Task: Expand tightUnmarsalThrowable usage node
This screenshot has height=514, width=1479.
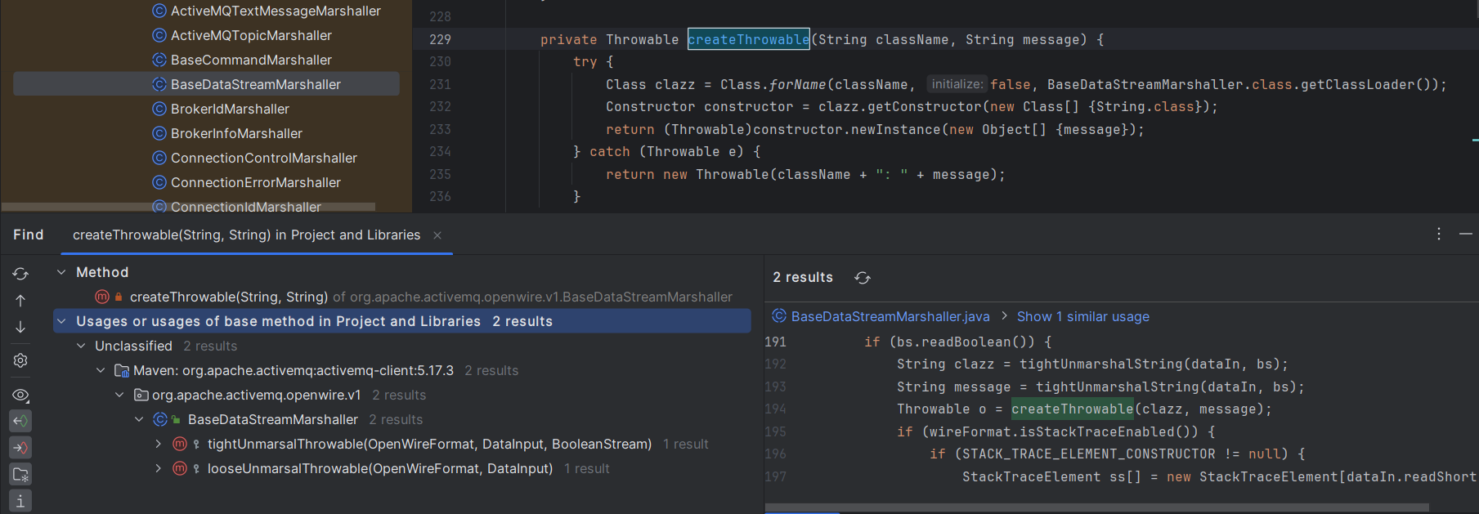Action: pos(159,444)
